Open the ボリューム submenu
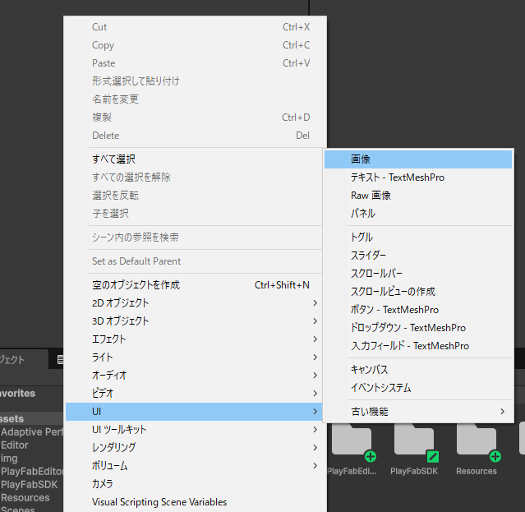Image resolution: width=525 pixels, height=512 pixels. [194, 466]
